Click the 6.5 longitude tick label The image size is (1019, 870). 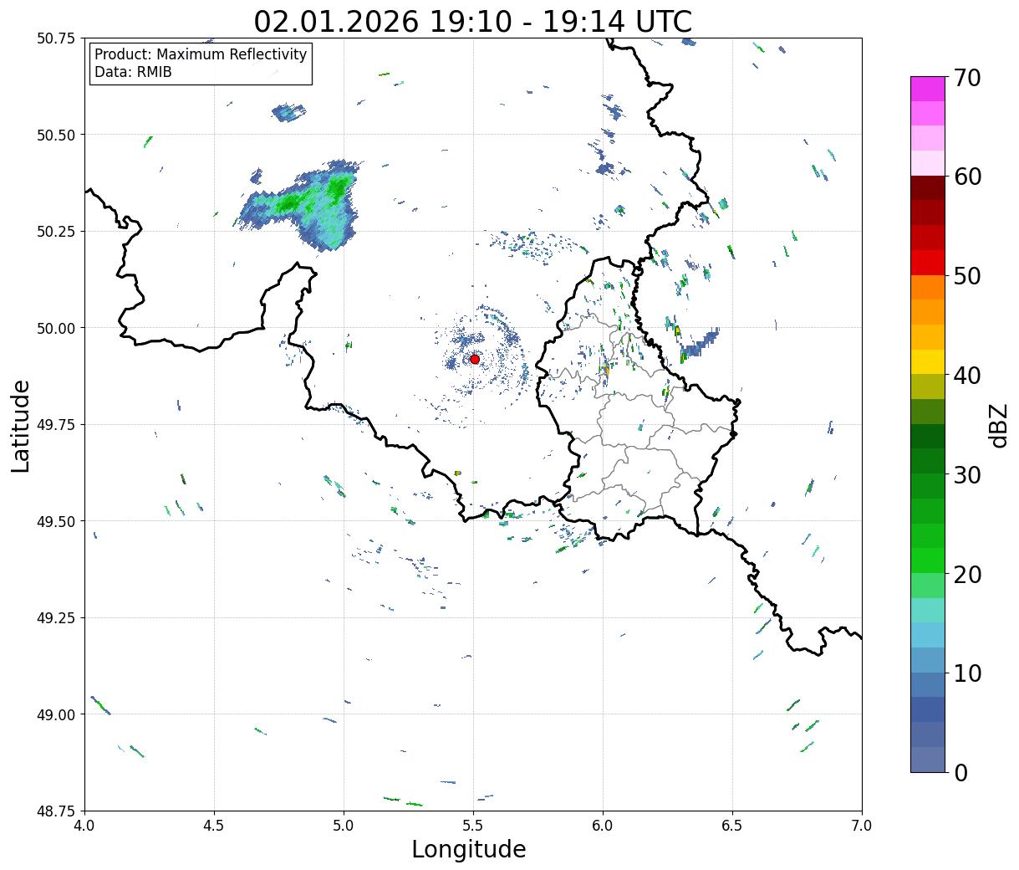tap(732, 826)
